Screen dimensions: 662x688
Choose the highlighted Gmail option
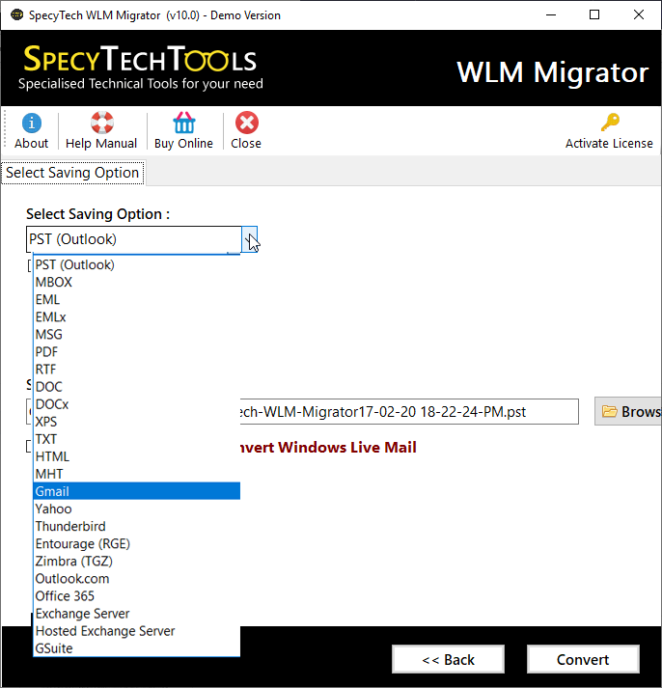[x=137, y=491]
